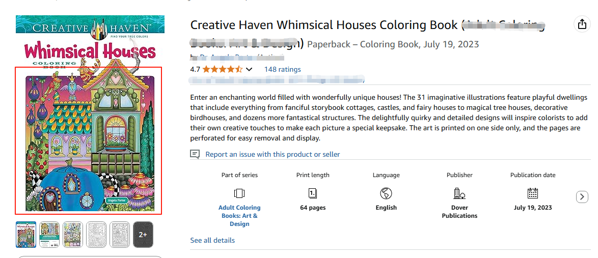
Task: Click the language globe icon
Action: (x=386, y=193)
